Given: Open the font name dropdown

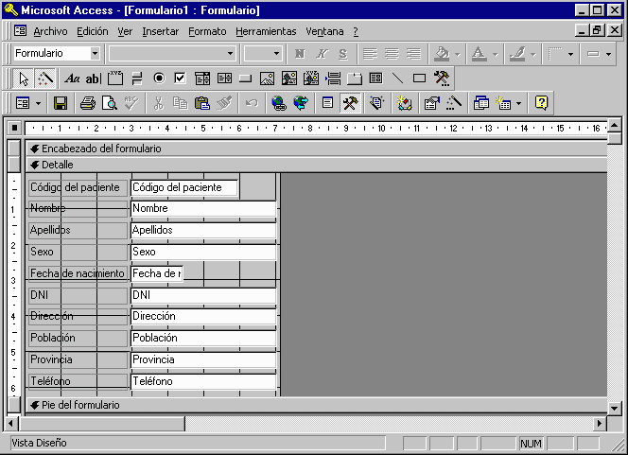Looking at the screenshot, I should [x=230, y=53].
